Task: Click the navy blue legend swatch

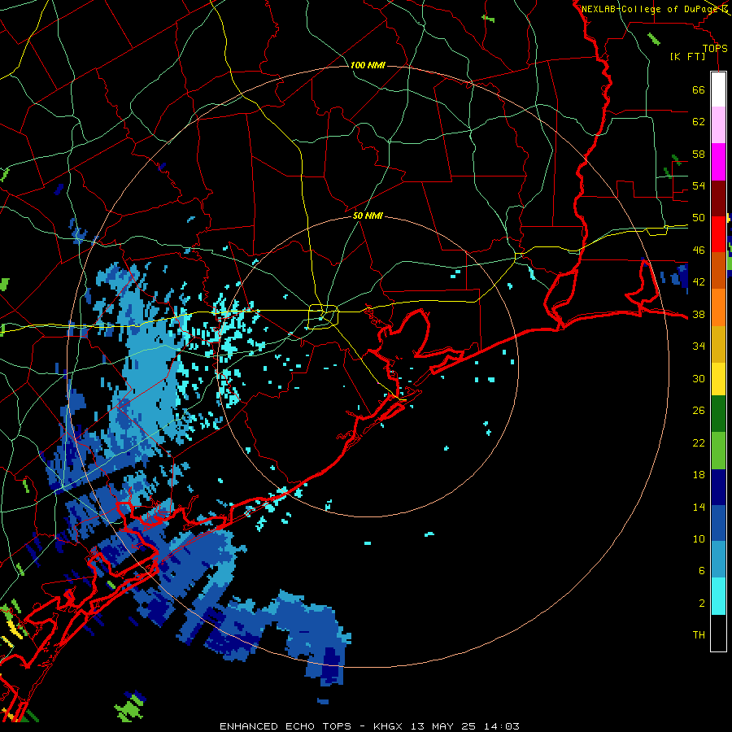Action: pos(718,487)
